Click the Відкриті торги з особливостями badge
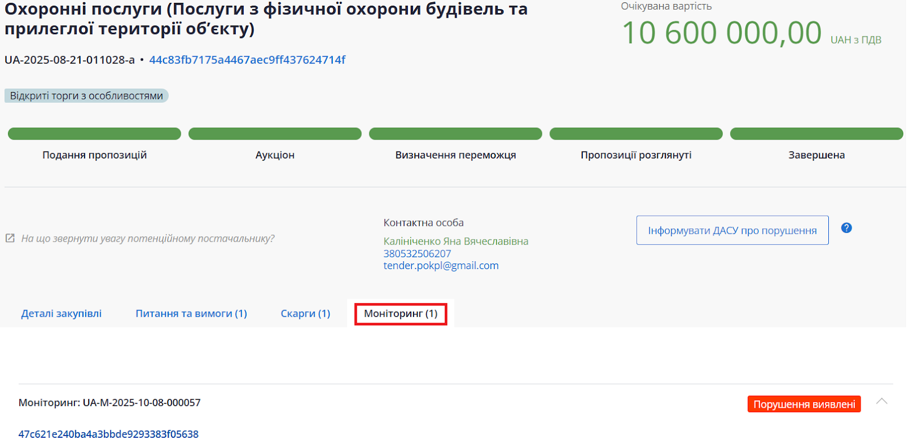Viewport: 909px width, 444px height. 86,96
